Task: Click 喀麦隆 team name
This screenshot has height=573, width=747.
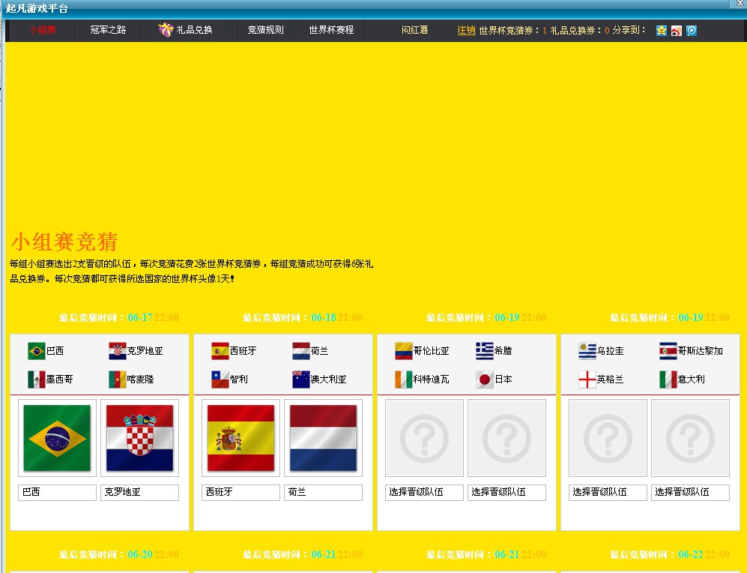Action: click(141, 379)
